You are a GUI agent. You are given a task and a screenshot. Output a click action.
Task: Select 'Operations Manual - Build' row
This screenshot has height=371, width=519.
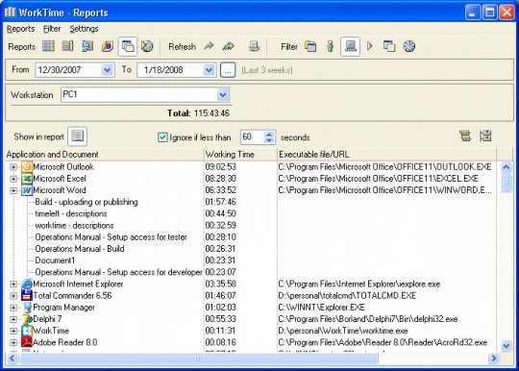point(80,249)
